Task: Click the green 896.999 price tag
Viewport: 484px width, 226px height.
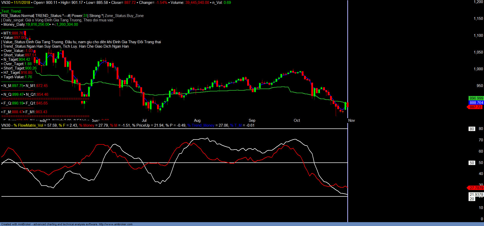Action: coord(476,98)
